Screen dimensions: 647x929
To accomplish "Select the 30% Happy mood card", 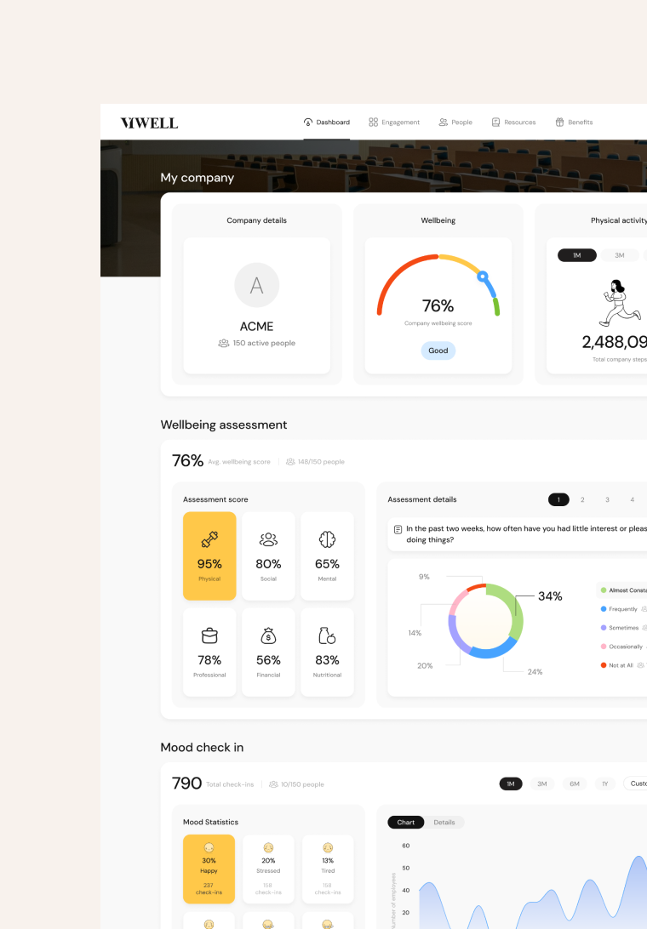I will pyautogui.click(x=209, y=869).
